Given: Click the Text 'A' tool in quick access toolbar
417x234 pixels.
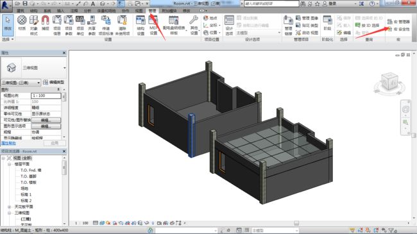Looking at the screenshot, I should [93, 4].
